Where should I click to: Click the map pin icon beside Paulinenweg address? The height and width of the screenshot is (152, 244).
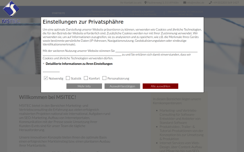(146, 2)
